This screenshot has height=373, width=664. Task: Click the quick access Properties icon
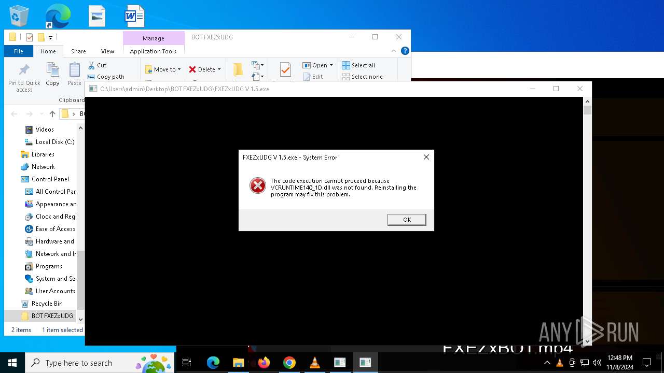tap(30, 37)
